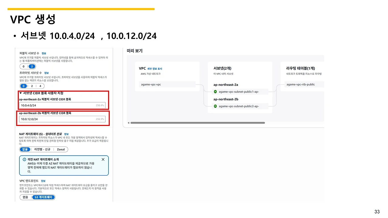Open 정보 link beside VPC 엔드포인트
388x218 pixels.
click(x=43, y=181)
